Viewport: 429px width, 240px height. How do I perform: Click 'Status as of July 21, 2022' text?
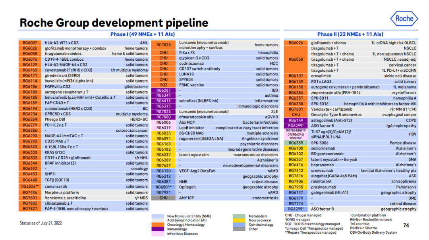point(41,223)
